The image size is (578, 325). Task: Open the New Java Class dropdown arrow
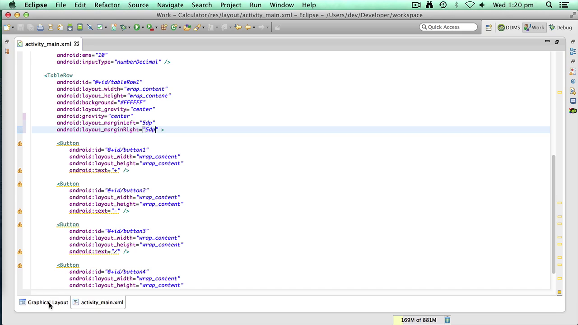(179, 28)
